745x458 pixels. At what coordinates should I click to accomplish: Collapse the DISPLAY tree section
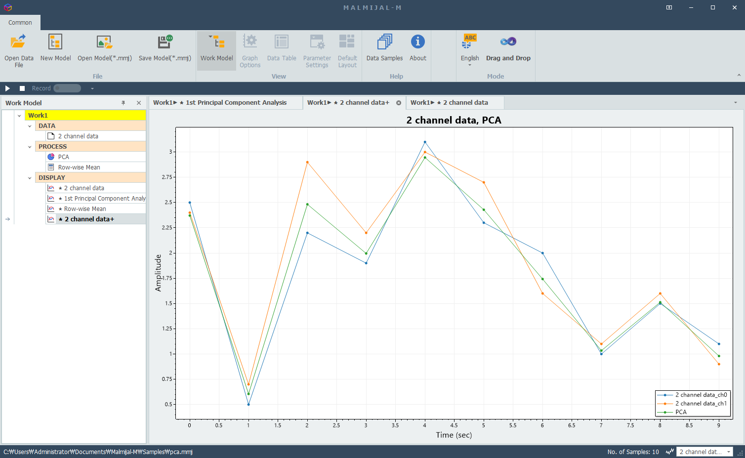[x=30, y=178]
